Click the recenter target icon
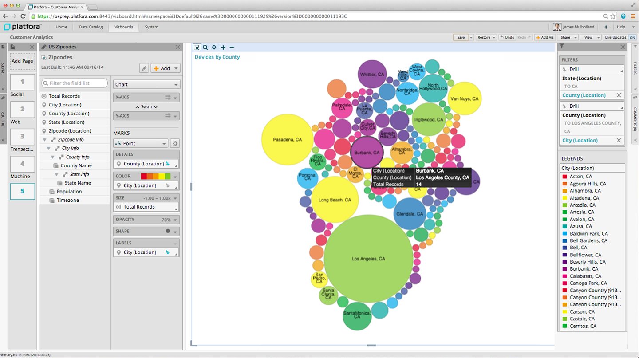Screen dimensions: 639x358 214,47
